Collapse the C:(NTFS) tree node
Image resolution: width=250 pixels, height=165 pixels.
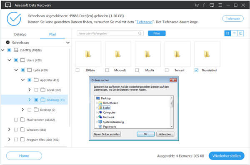(2, 50)
